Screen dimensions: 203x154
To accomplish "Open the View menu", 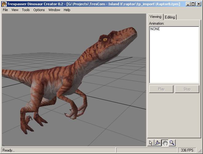I will [15, 10].
